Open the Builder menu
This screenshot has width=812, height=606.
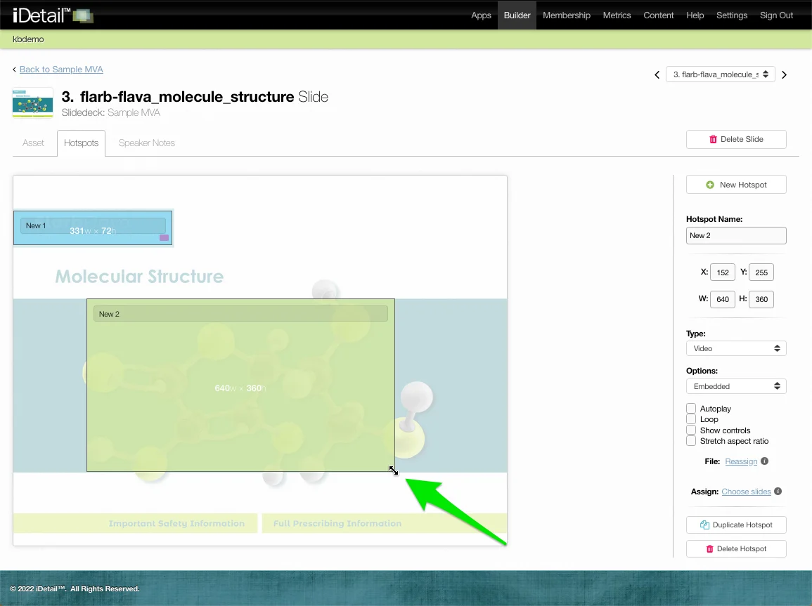coord(517,15)
